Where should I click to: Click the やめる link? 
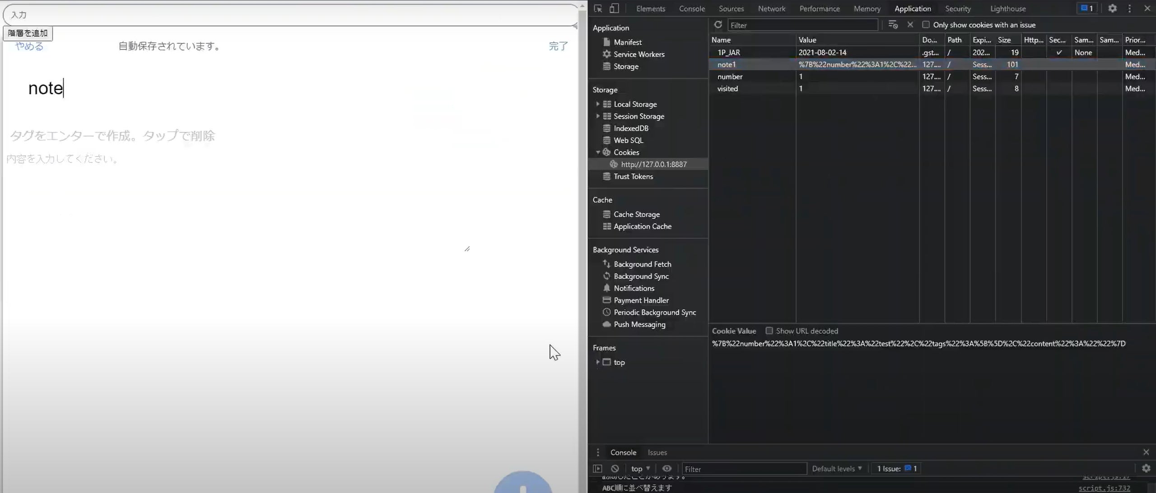pyautogui.click(x=29, y=46)
